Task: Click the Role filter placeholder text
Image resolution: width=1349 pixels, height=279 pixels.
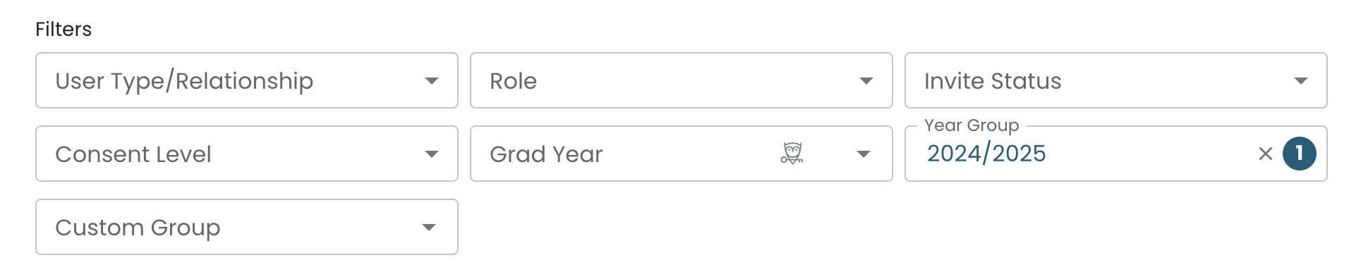Action: pos(513,81)
